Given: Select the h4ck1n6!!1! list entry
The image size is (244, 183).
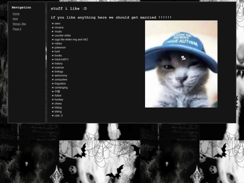Looking at the screenshot, I should click(x=61, y=60).
